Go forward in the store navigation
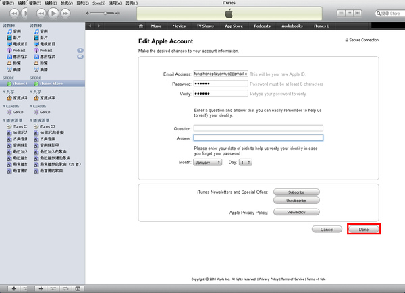Viewport: 405px width, 293px height. [x=99, y=26]
